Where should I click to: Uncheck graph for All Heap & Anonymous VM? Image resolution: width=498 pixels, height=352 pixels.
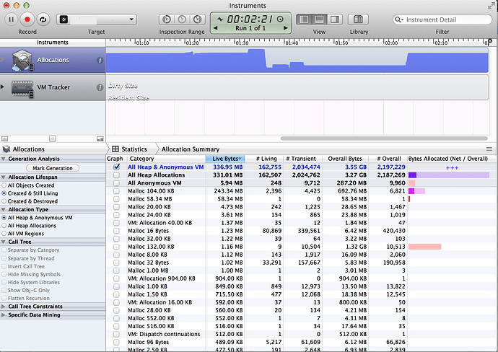(116, 167)
